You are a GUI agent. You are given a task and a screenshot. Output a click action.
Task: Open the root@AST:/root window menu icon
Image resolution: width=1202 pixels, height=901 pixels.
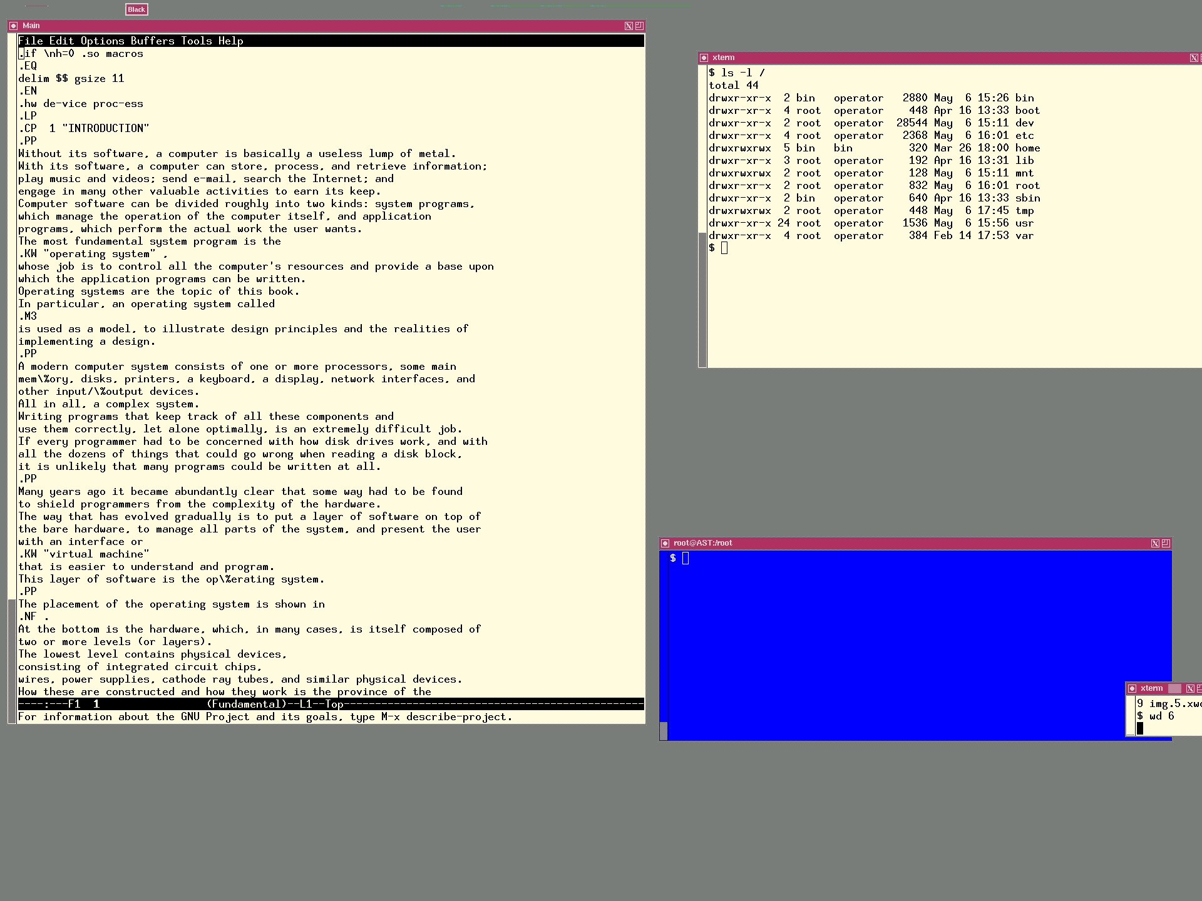pos(665,543)
